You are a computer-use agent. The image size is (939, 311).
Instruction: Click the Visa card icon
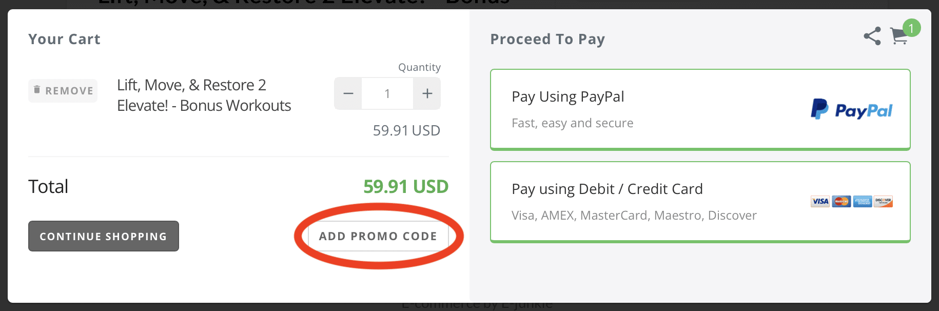pyautogui.click(x=820, y=201)
